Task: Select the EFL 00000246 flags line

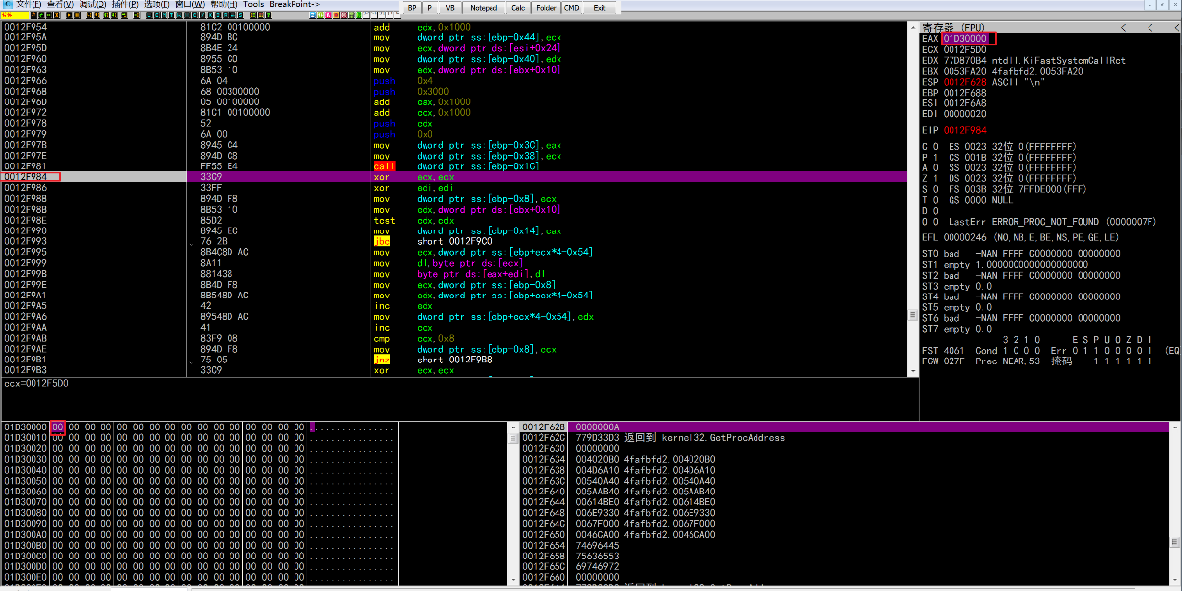Action: (x=1020, y=237)
